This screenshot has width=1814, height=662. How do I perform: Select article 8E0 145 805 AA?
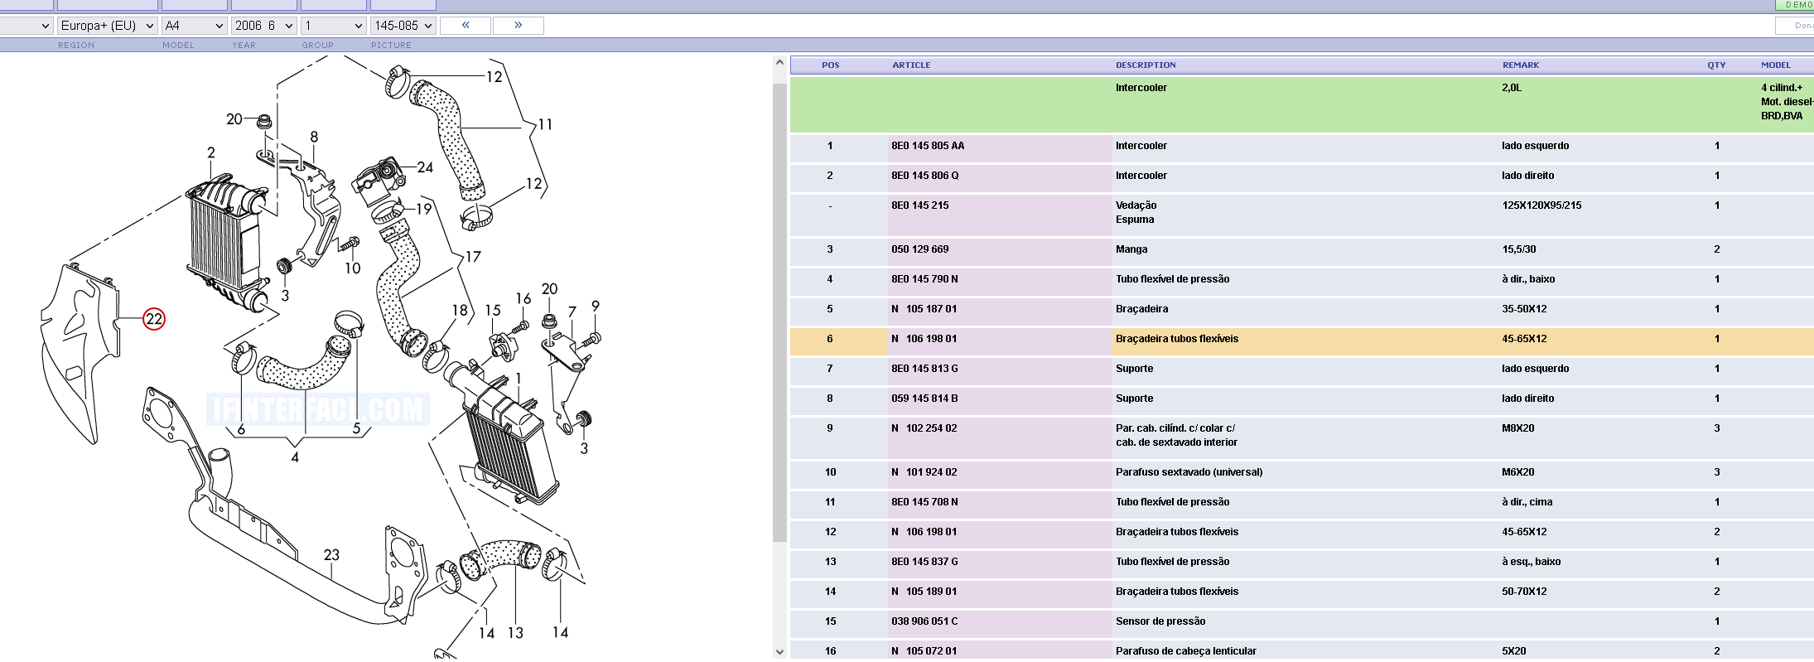pyautogui.click(x=928, y=146)
